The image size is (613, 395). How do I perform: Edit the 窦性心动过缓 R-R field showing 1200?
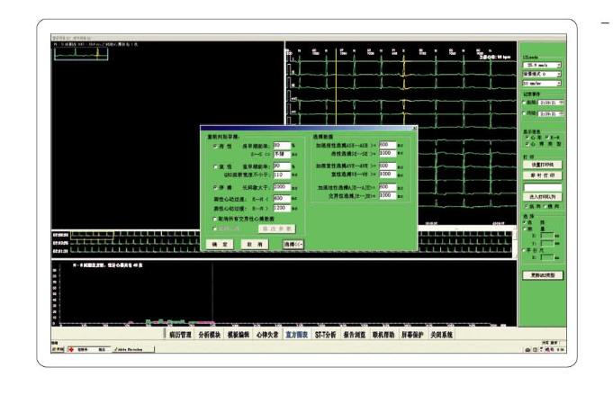(282, 208)
